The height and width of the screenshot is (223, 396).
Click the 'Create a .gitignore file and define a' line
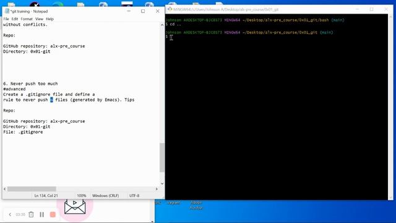(49, 94)
